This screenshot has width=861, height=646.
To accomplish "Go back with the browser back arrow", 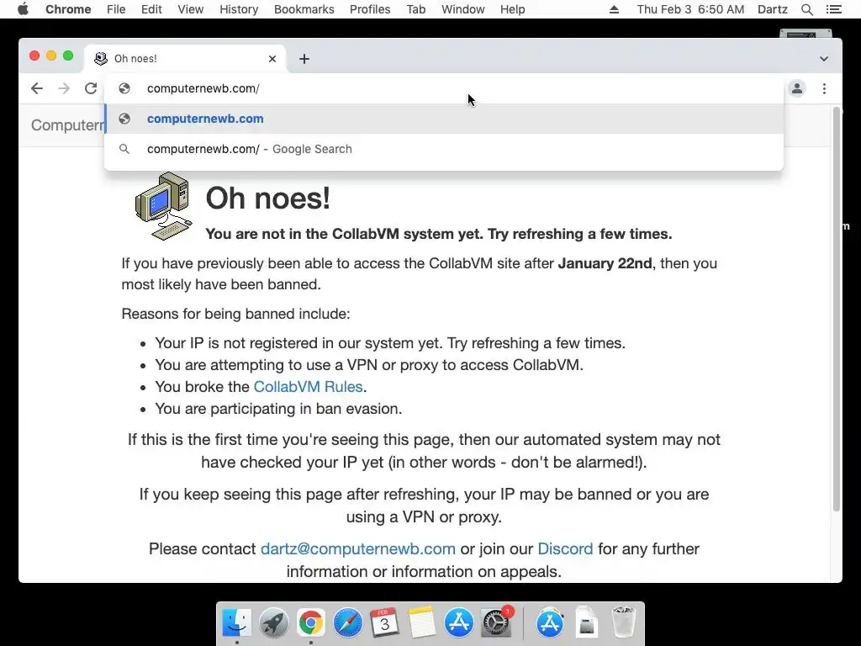I will (x=37, y=88).
